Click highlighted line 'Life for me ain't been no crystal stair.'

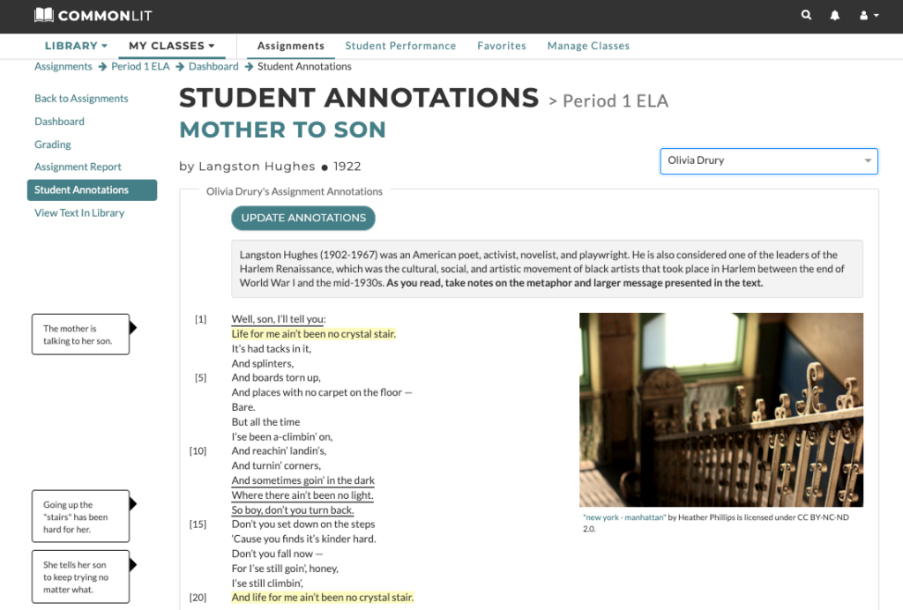313,334
